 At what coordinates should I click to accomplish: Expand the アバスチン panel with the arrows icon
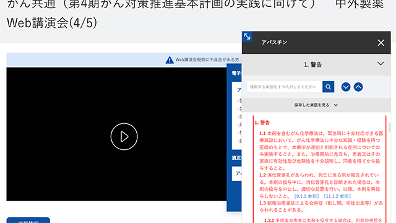click(247, 37)
